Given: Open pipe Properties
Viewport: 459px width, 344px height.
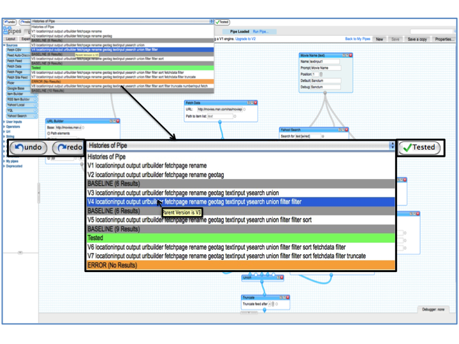Looking at the screenshot, I should (444, 39).
